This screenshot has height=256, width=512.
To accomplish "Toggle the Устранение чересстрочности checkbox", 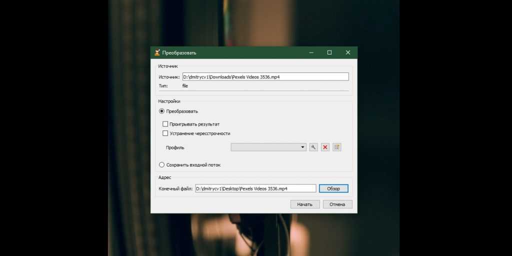I will pos(165,133).
